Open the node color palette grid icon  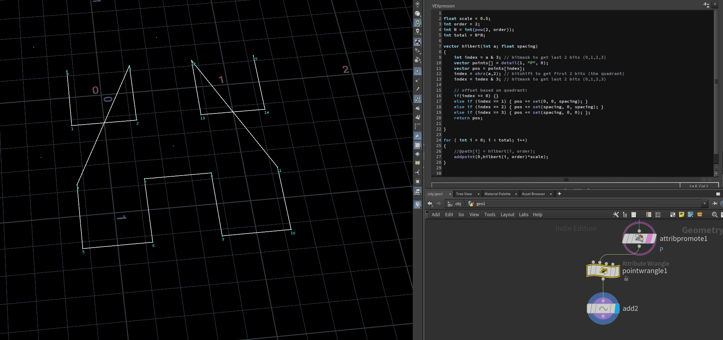pyautogui.click(x=649, y=215)
